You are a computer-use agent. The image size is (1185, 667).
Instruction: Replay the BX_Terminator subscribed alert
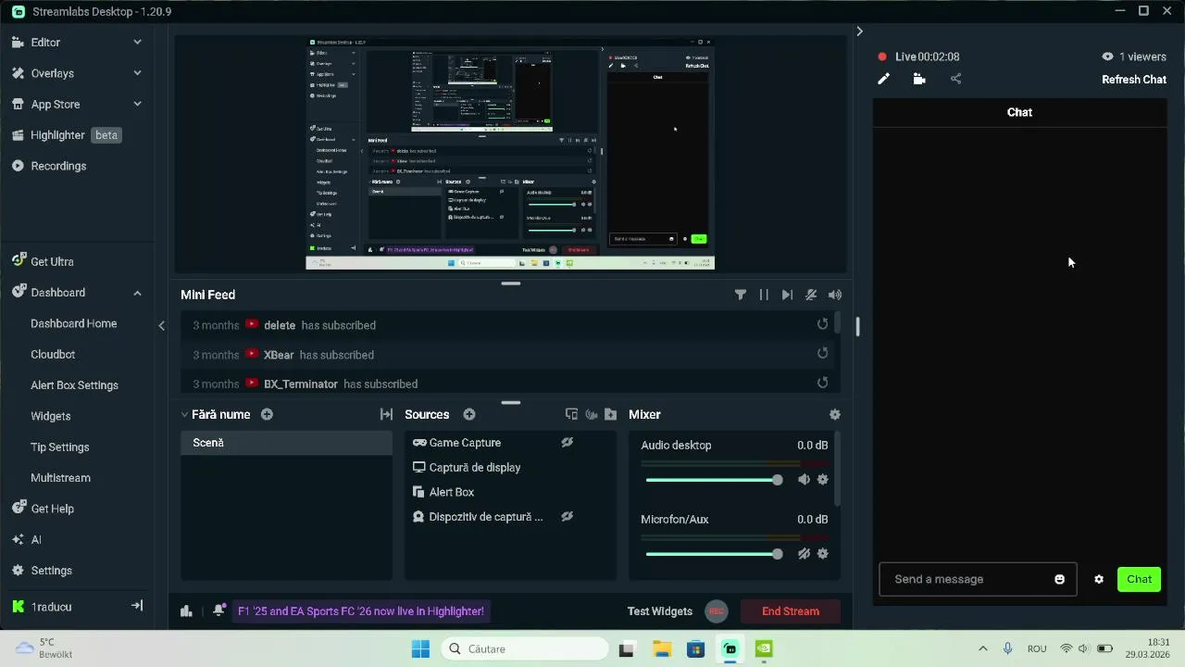[x=822, y=383]
